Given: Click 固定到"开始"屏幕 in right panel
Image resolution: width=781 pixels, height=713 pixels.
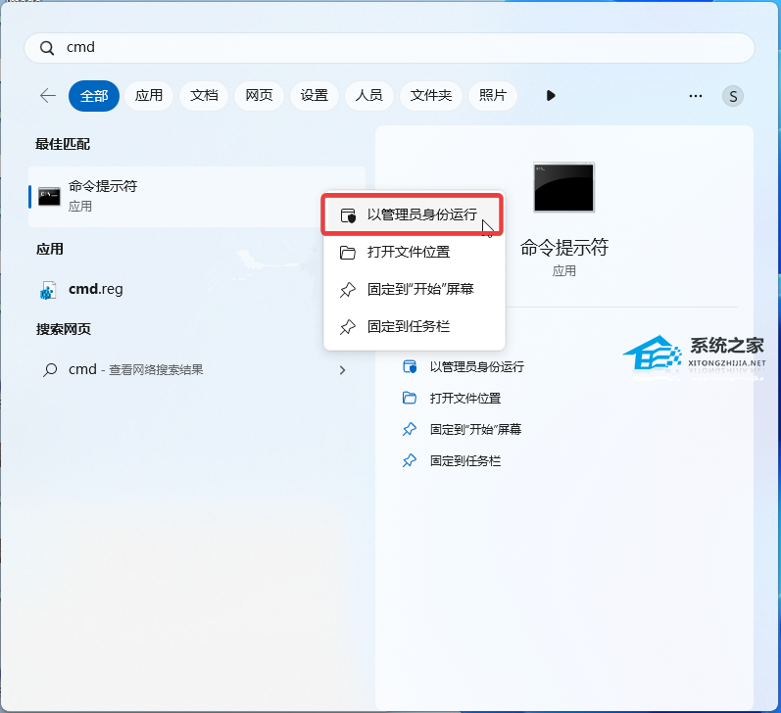Looking at the screenshot, I should click(x=475, y=430).
